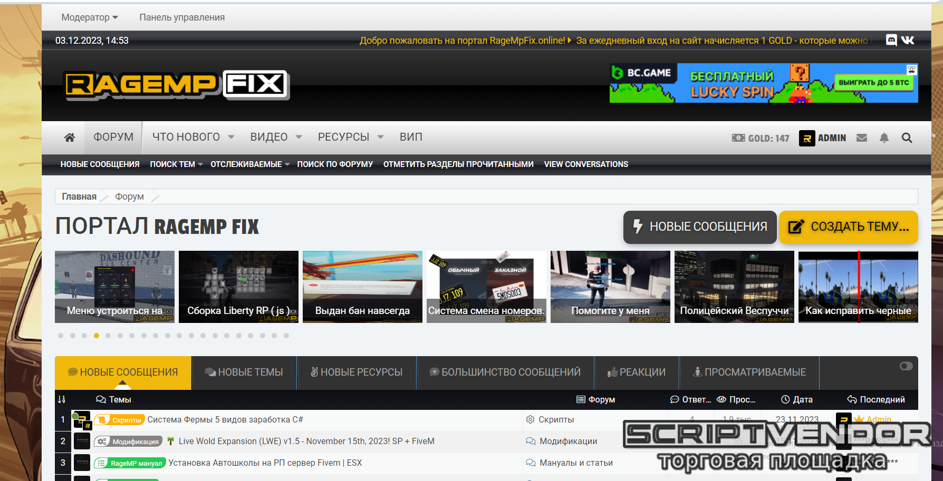Screen dimensions: 943x481
Task: Select the НОВЫЕ ТЕМЫ tab
Action: 244,372
